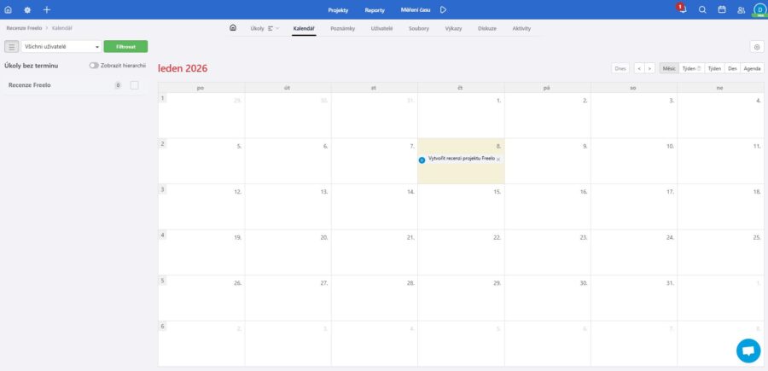
Task: Open the settings gear in top bar
Action: click(27, 9)
